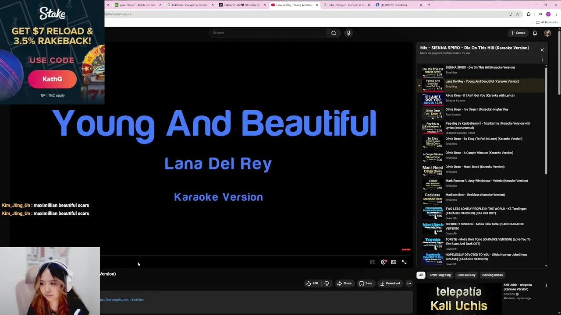The image size is (561, 315).
Task: Open the notifications bell
Action: pos(535,33)
